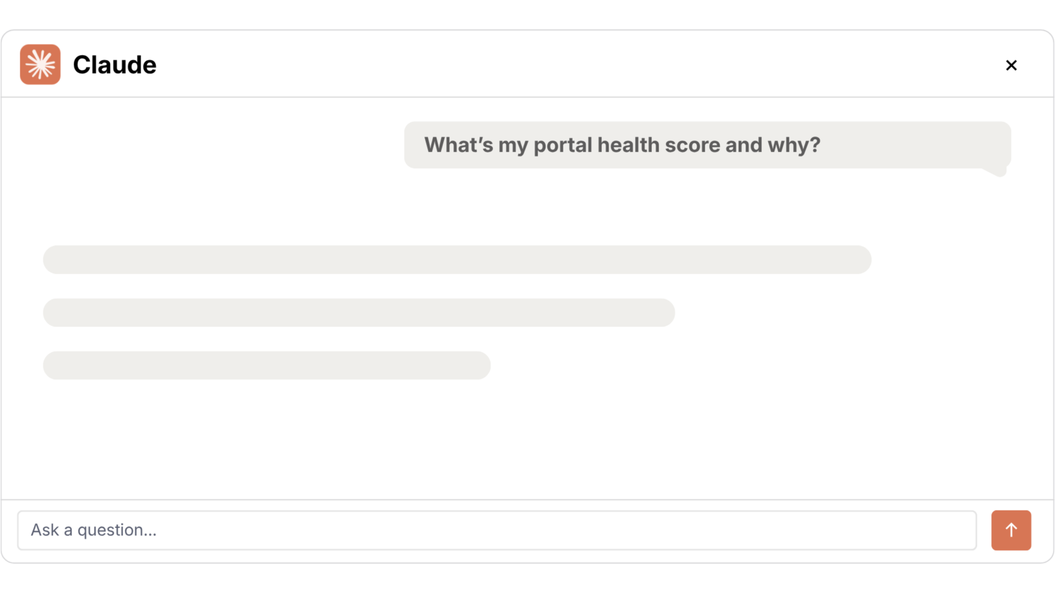Click the middle loading placeholder bar

point(359,313)
